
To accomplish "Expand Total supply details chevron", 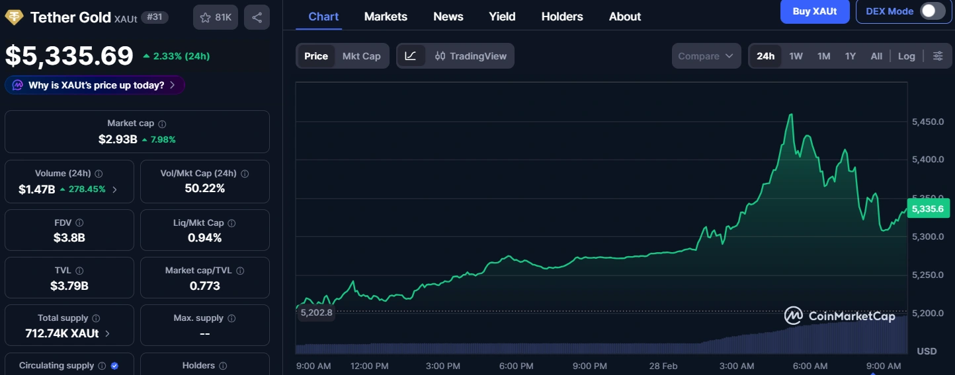I will point(107,334).
